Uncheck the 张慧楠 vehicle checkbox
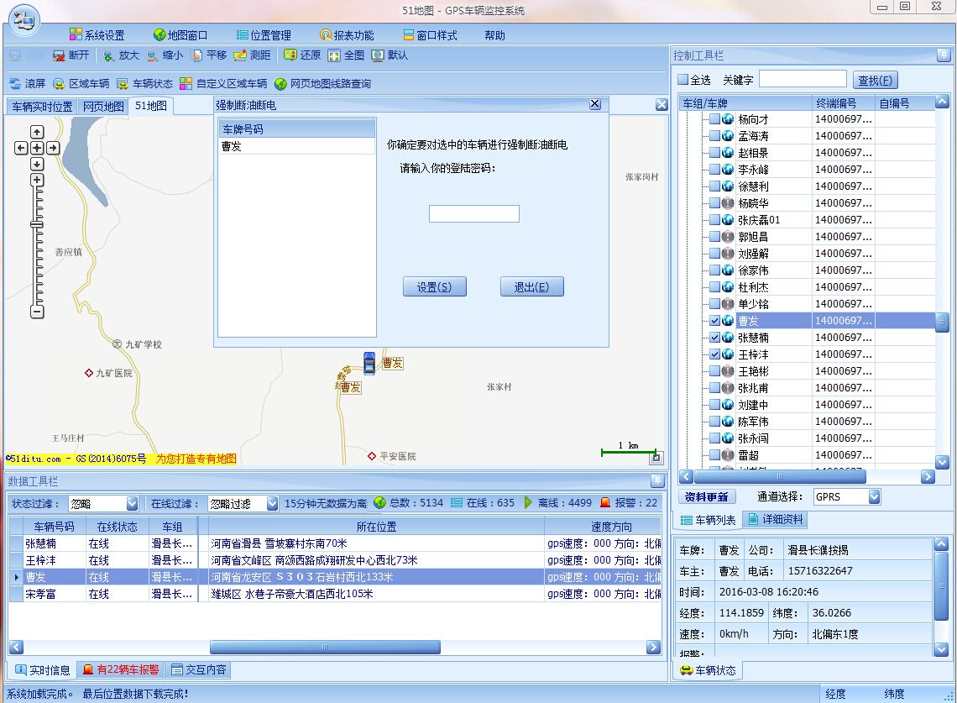The height and width of the screenshot is (703, 957). pyautogui.click(x=714, y=338)
